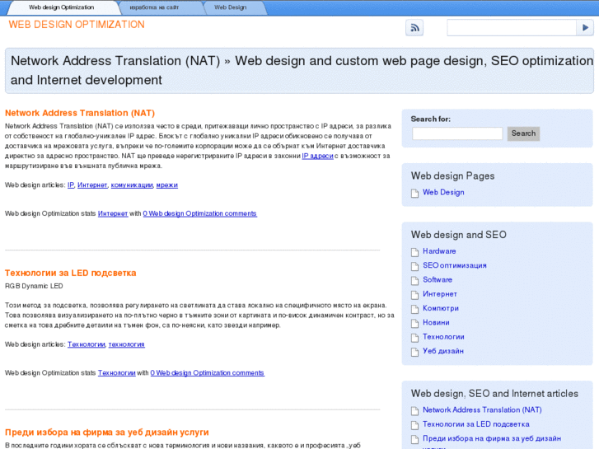
Task: Open NAT article's 0 comments link
Action: click(x=199, y=213)
